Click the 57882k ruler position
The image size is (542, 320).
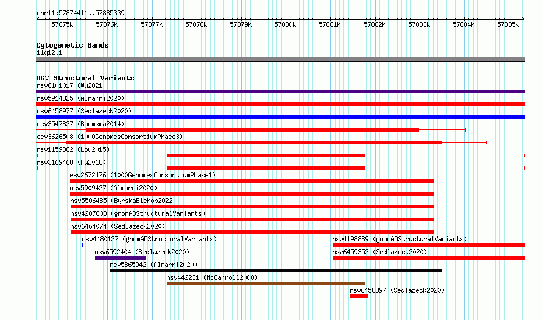click(375, 24)
